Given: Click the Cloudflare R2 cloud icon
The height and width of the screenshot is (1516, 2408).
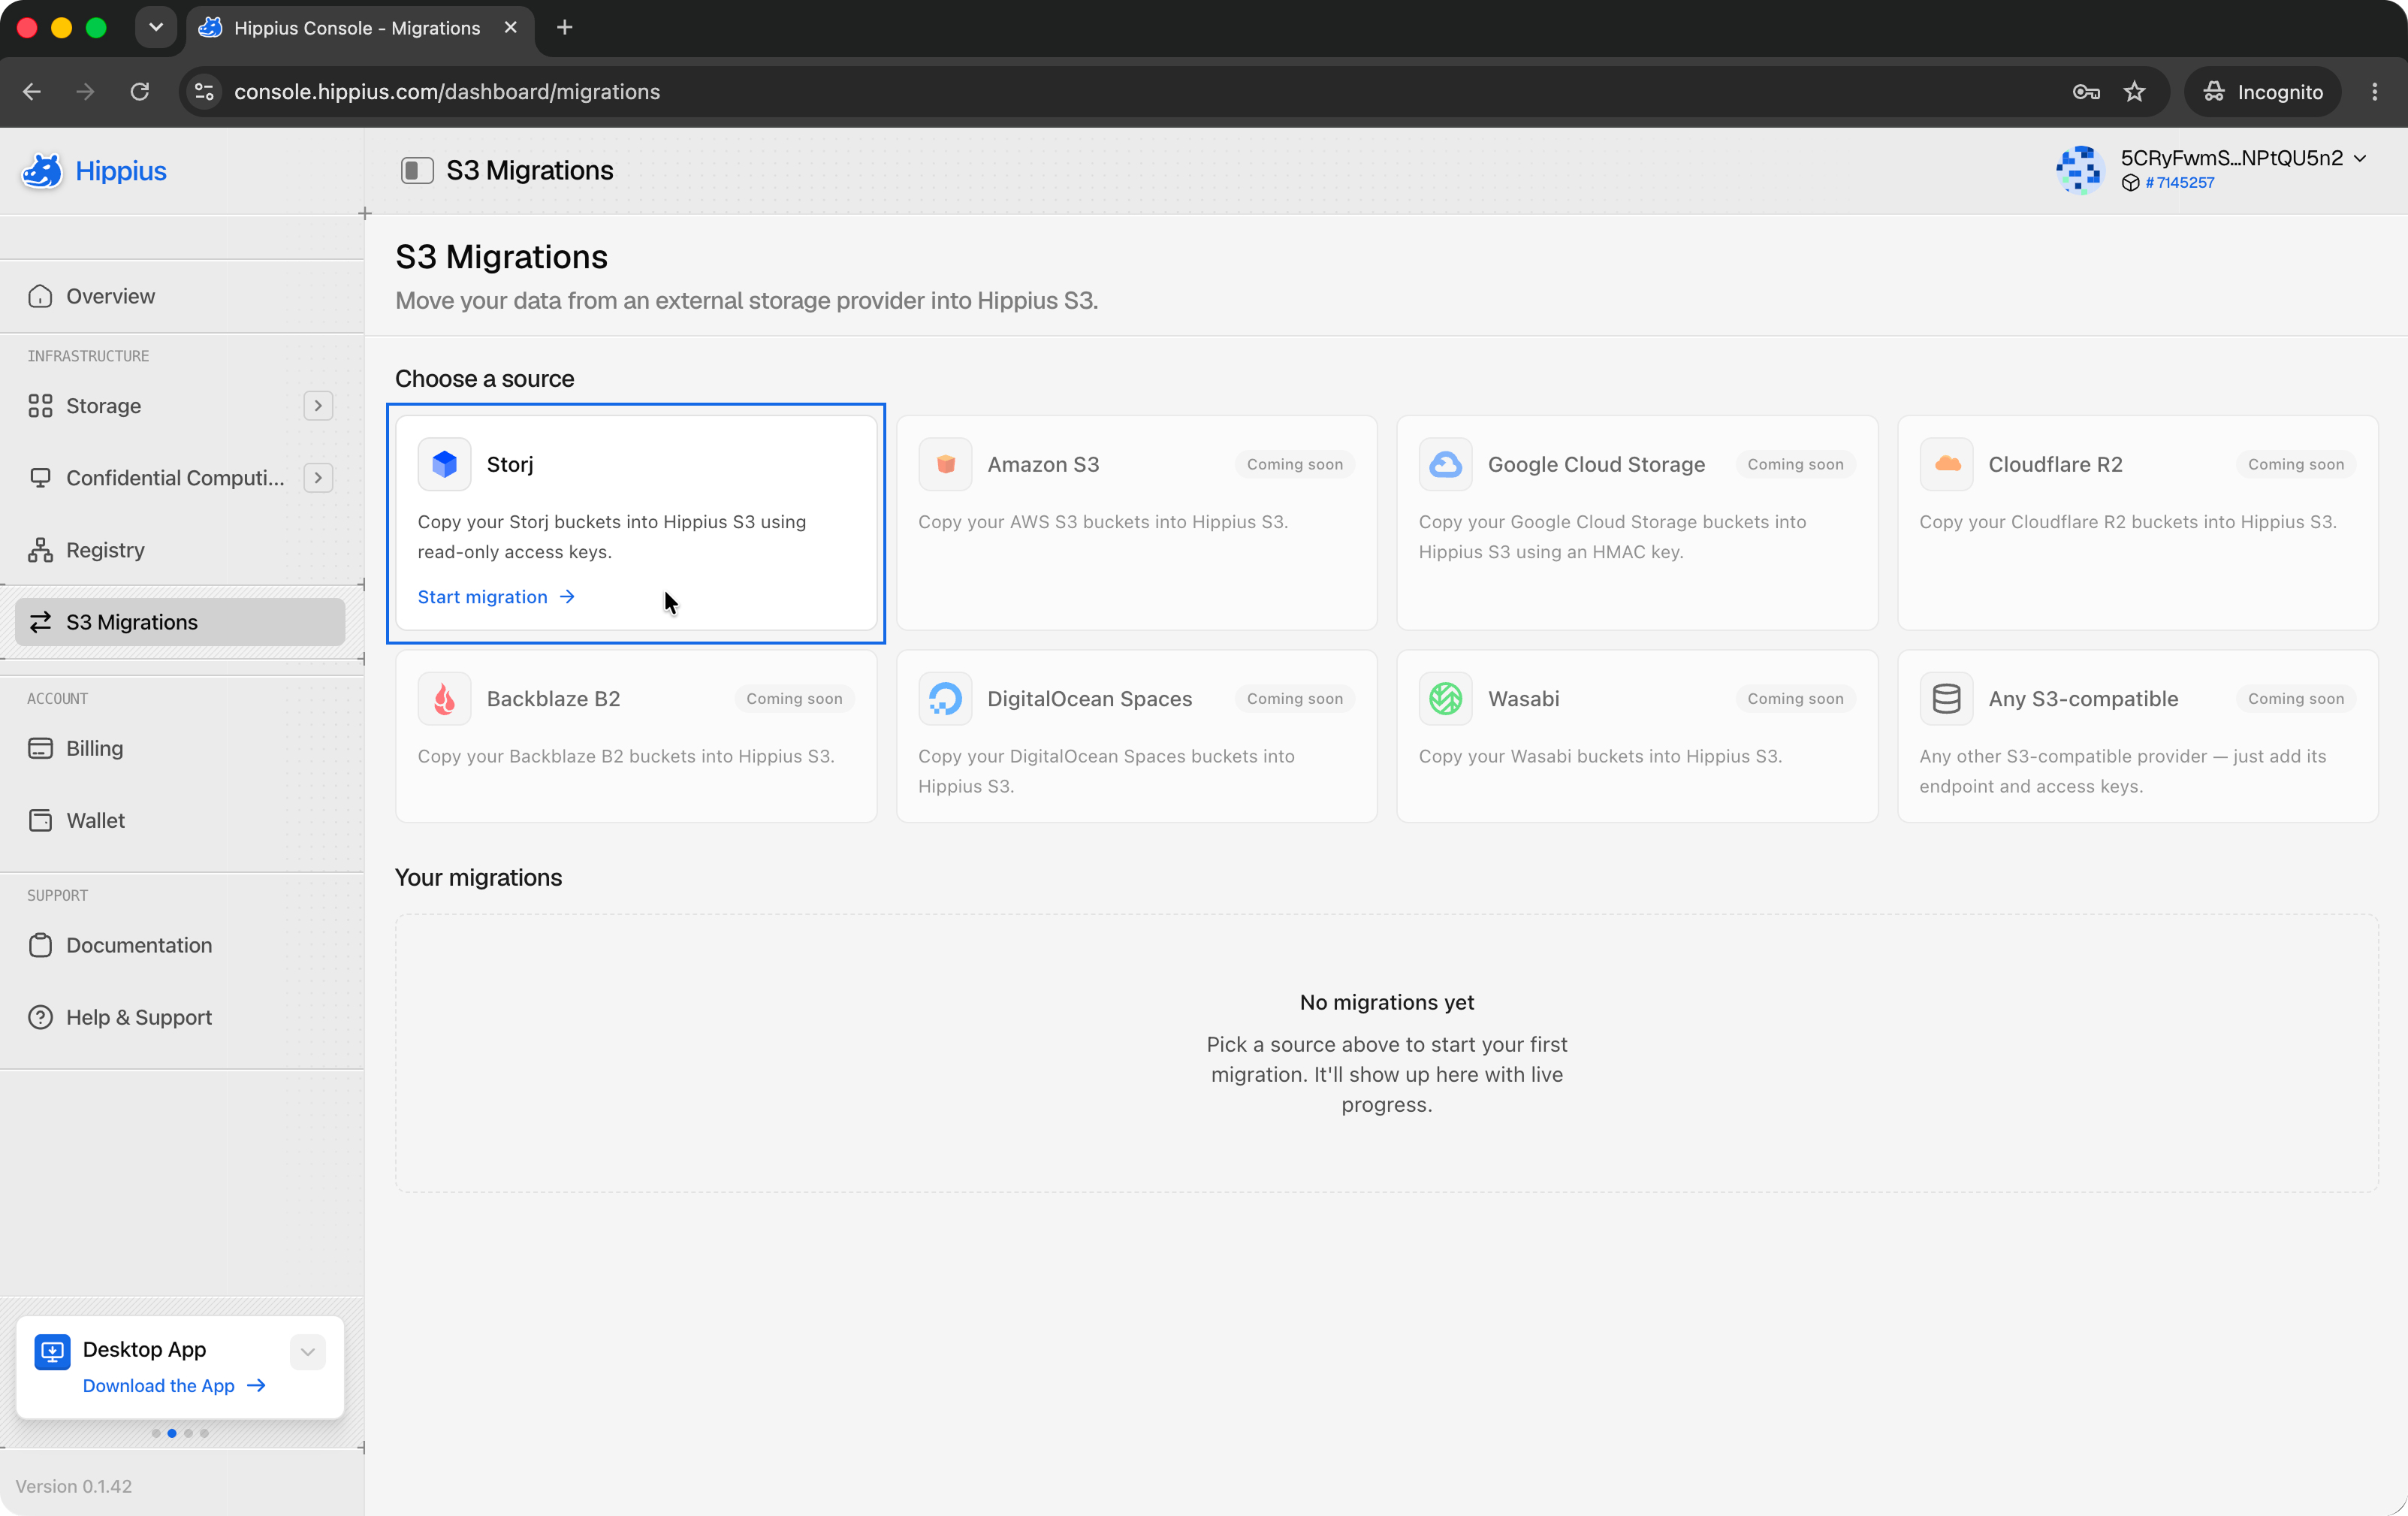Looking at the screenshot, I should [x=1946, y=464].
